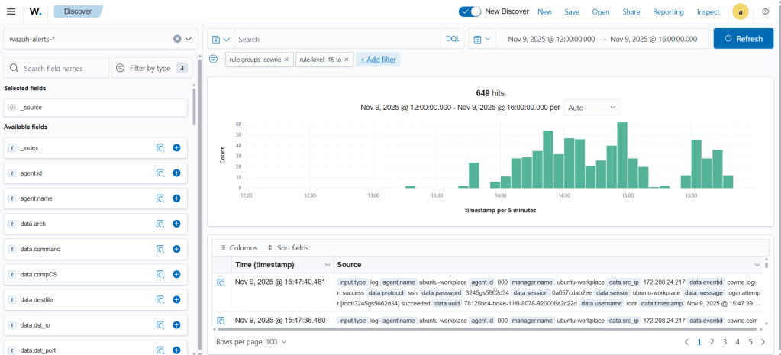Open the hamburger navigation menu
Screen dimensions: 781x355
[11, 11]
